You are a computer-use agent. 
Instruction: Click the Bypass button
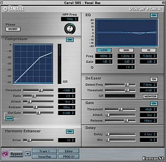[16, 154]
